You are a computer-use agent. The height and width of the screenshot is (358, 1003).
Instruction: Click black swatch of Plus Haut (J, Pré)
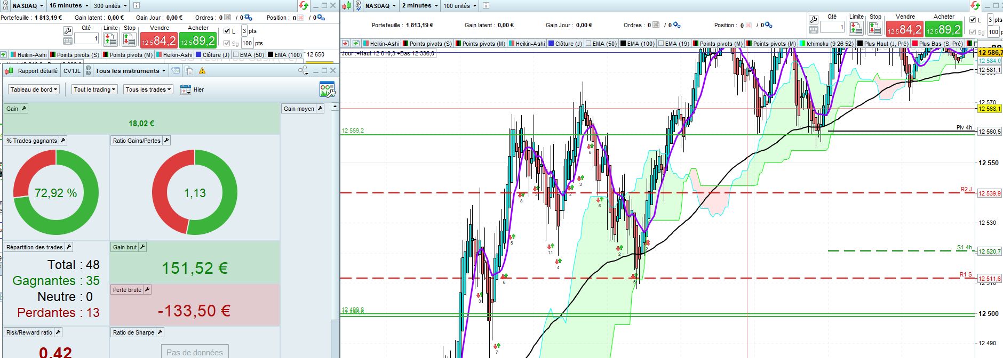(860, 44)
